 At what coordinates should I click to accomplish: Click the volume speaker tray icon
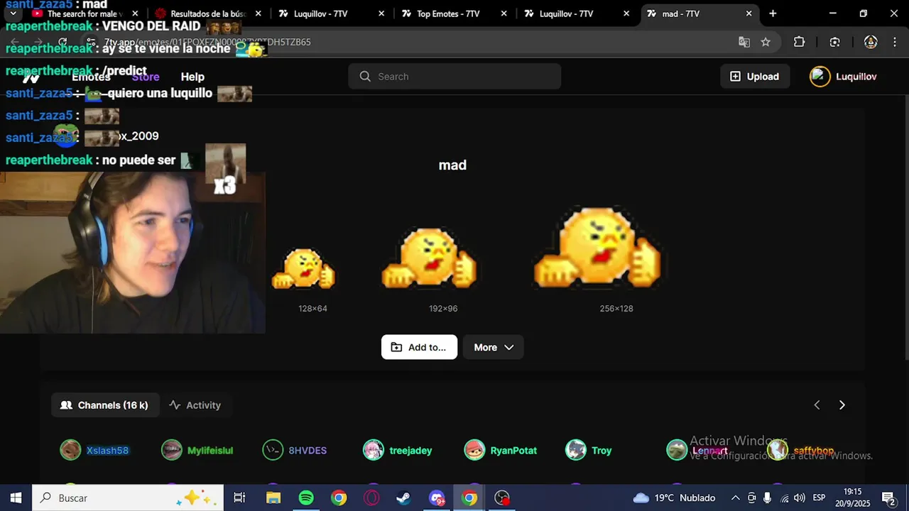pyautogui.click(x=800, y=498)
